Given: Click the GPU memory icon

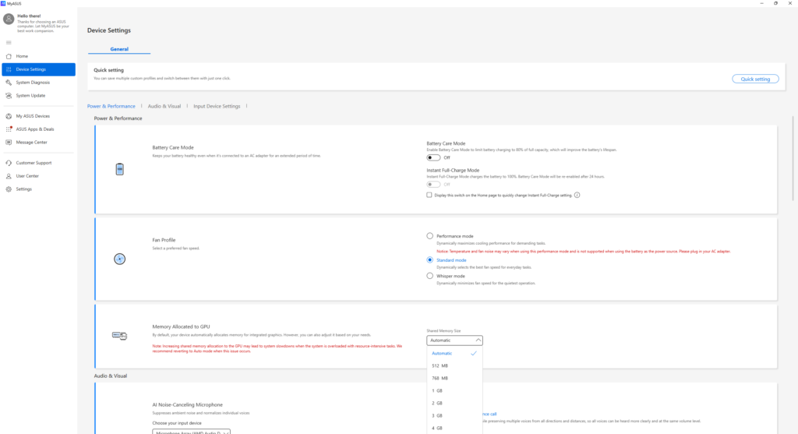Looking at the screenshot, I should click(x=119, y=335).
